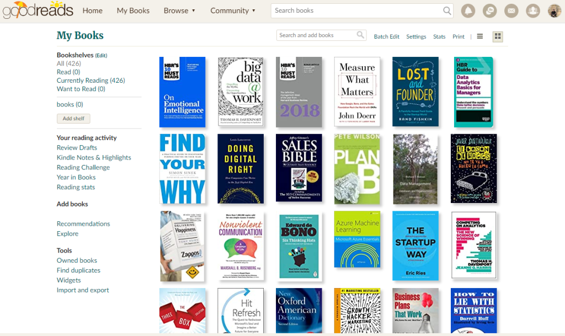Switch to cover grid view

498,36
